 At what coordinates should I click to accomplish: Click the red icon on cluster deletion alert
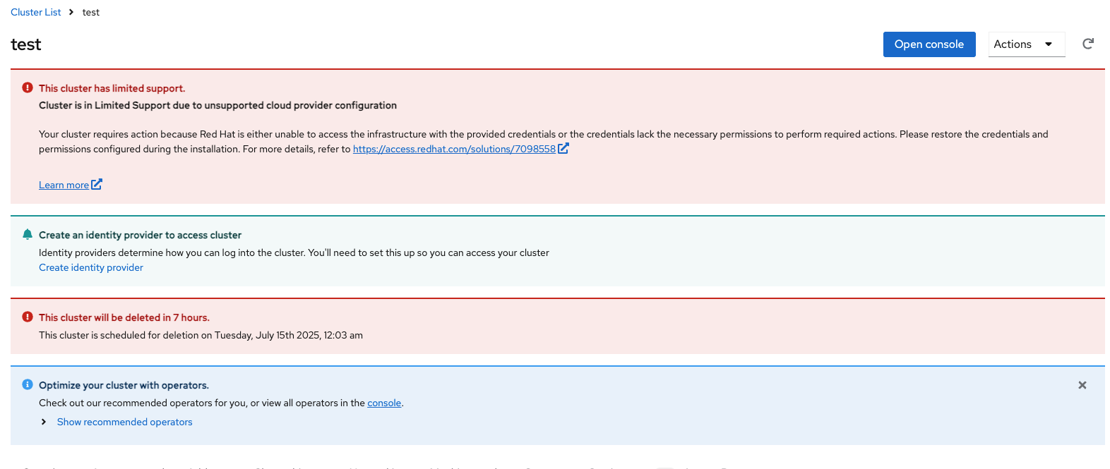(x=28, y=317)
